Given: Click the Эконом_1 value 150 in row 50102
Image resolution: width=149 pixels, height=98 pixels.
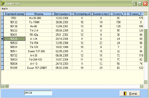Looking at the screenshot, I should (x=118, y=22).
